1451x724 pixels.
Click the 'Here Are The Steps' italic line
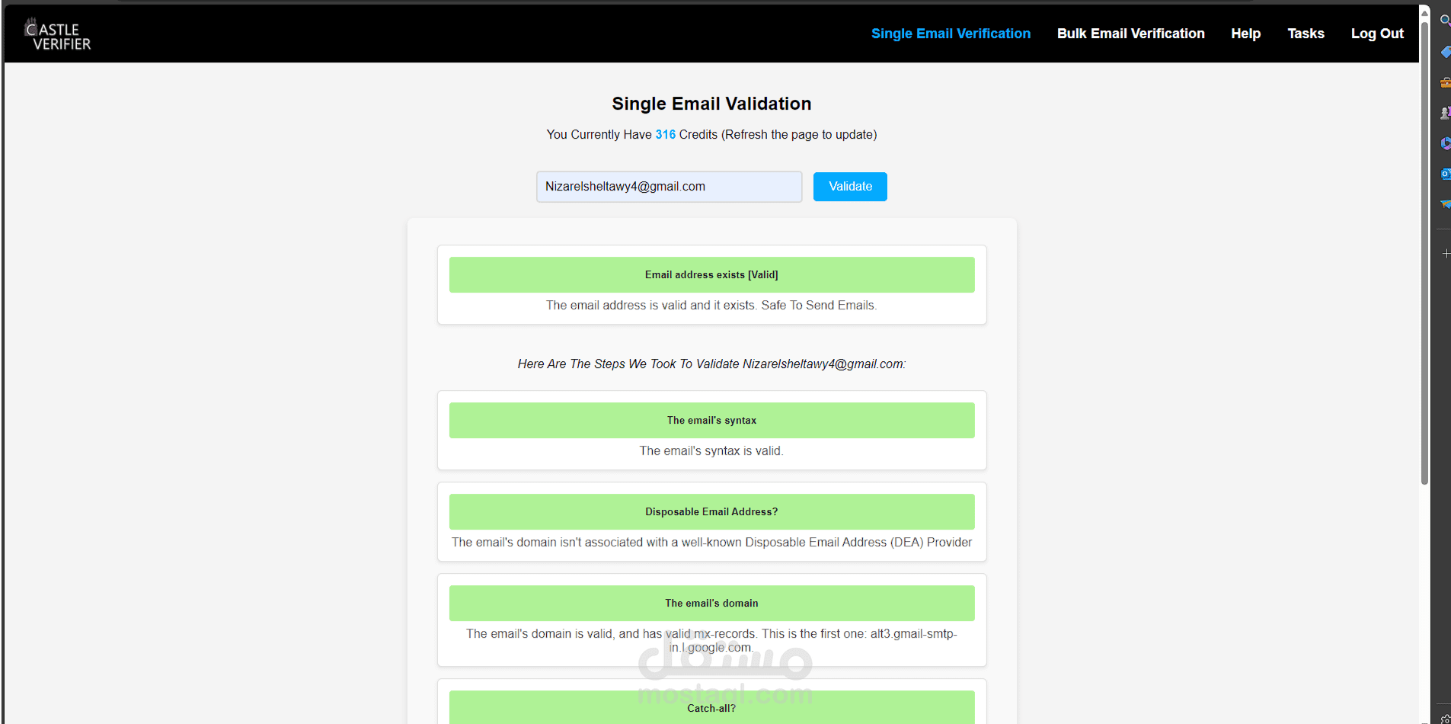point(711,364)
